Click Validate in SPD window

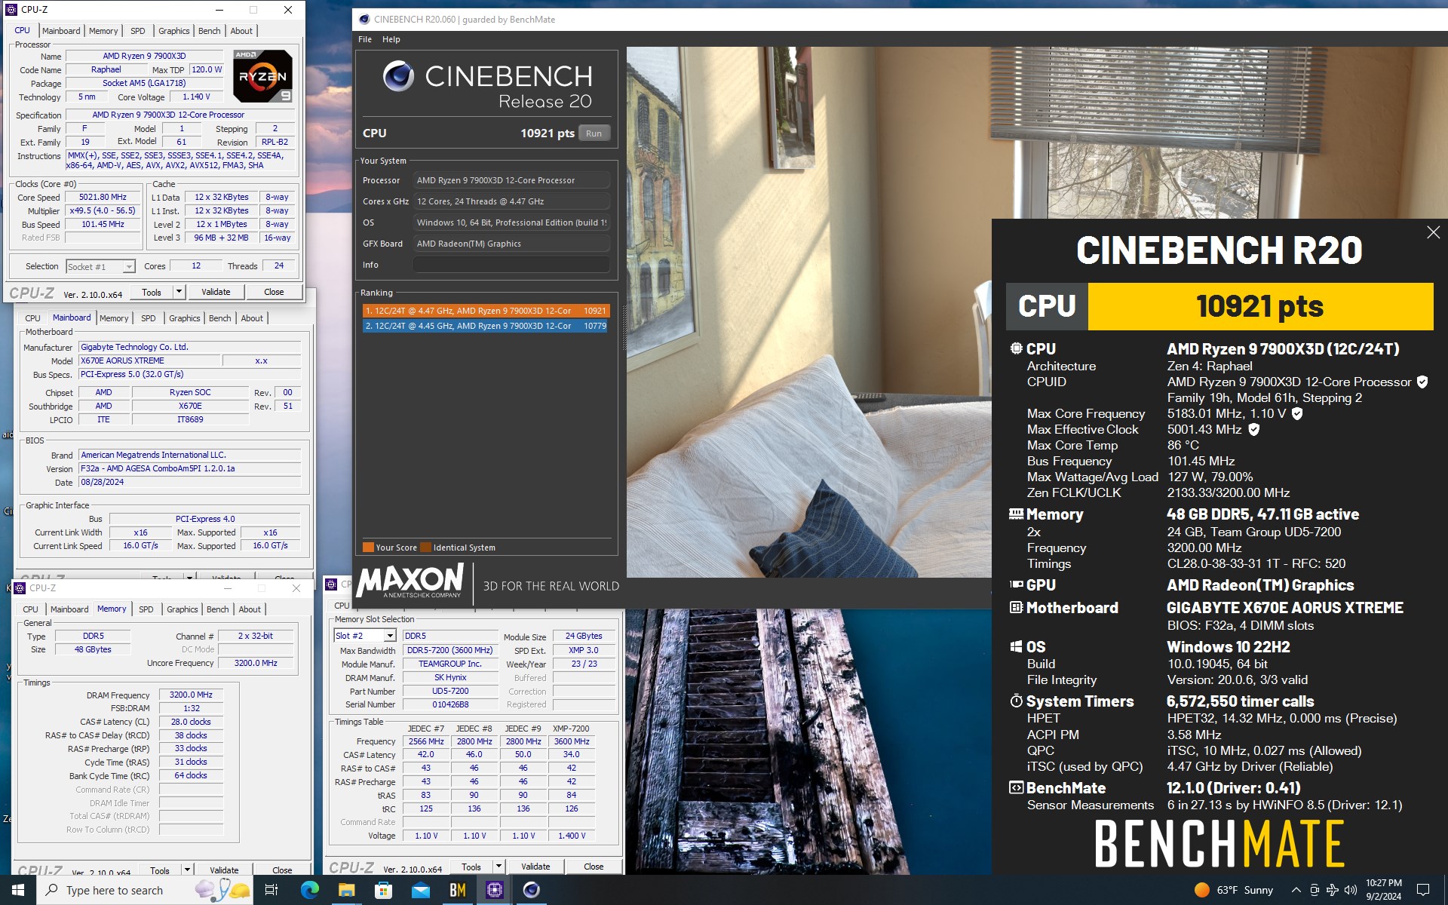(535, 867)
